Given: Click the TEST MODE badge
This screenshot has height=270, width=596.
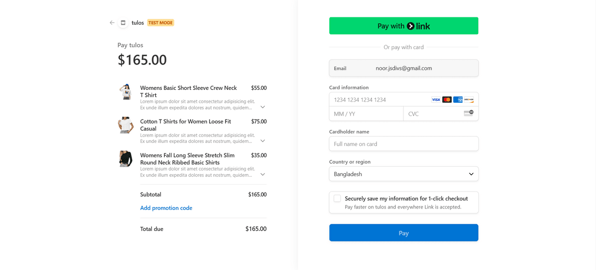Looking at the screenshot, I should (x=160, y=23).
